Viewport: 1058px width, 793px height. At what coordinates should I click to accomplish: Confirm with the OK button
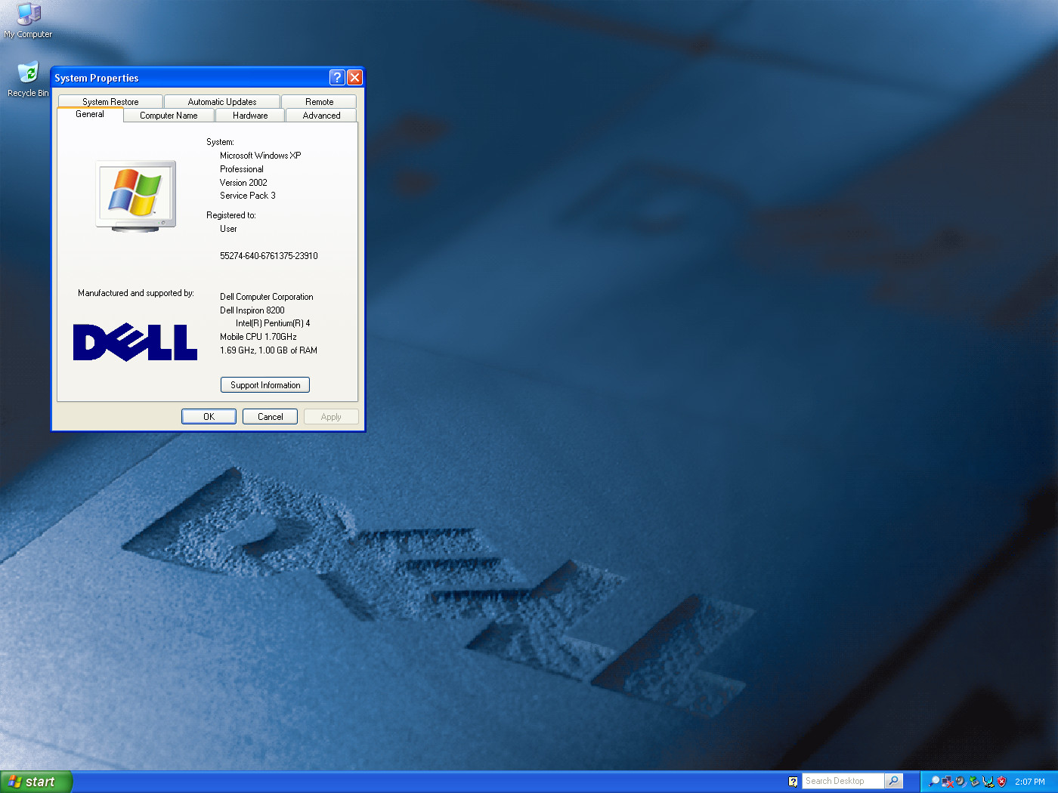[x=209, y=417]
